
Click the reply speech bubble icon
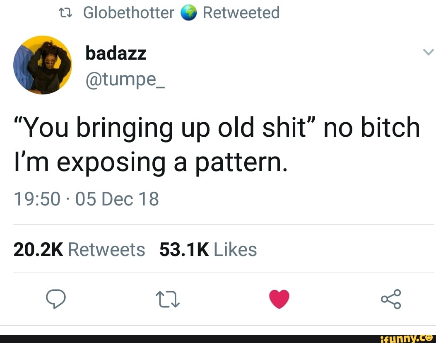56,299
